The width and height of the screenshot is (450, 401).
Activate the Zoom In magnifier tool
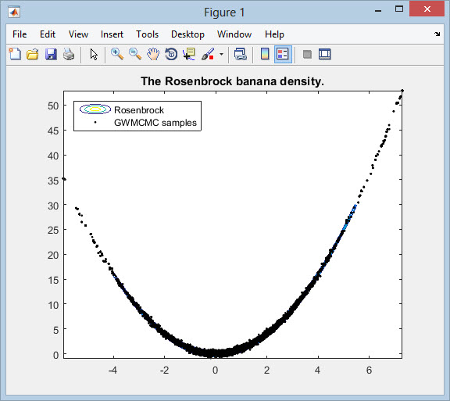pyautogui.click(x=117, y=54)
